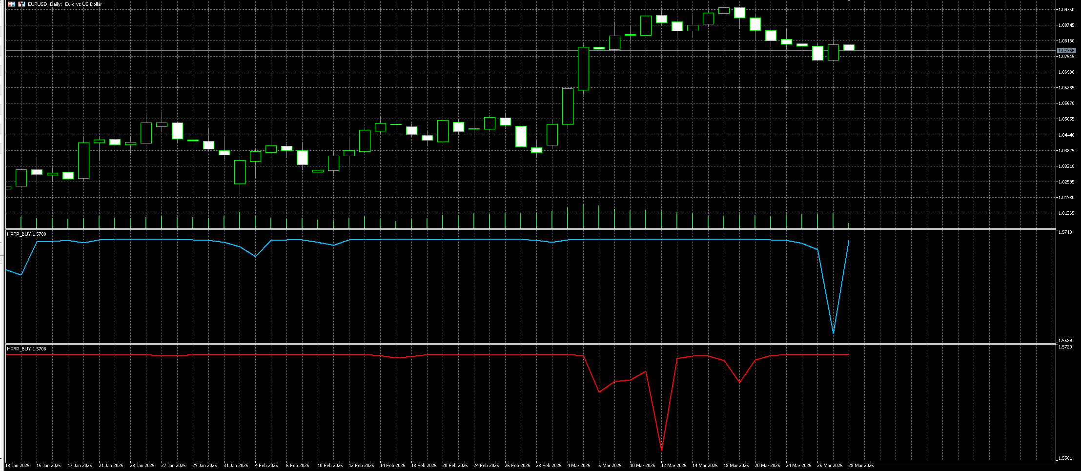
Task: Click the 4 Mar 2025 date label
Action: [x=579, y=466]
